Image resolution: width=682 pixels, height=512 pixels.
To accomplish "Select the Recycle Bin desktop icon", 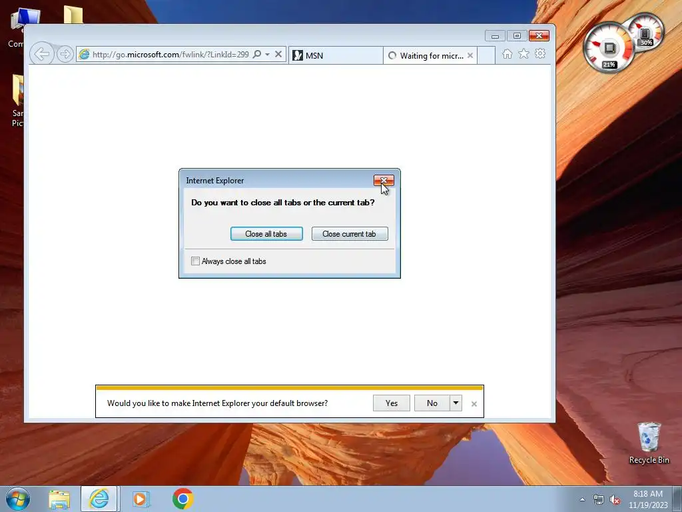I will (649, 443).
